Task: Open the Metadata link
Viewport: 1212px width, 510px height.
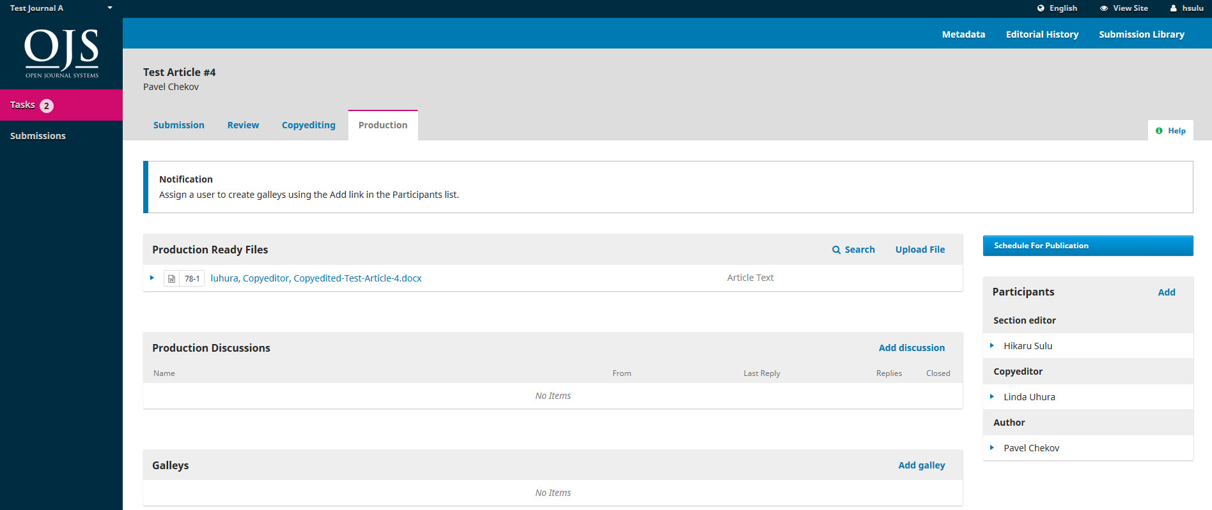Action: [963, 34]
